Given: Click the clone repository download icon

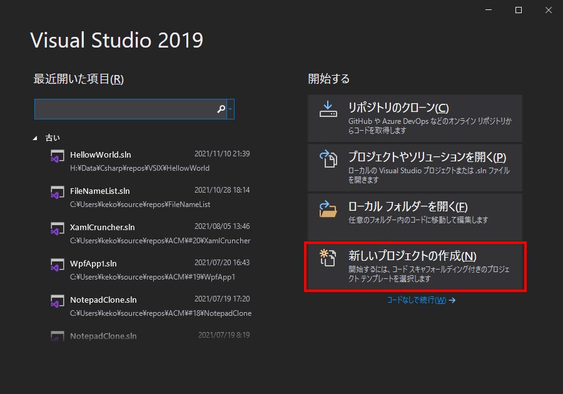Looking at the screenshot, I should (328, 109).
